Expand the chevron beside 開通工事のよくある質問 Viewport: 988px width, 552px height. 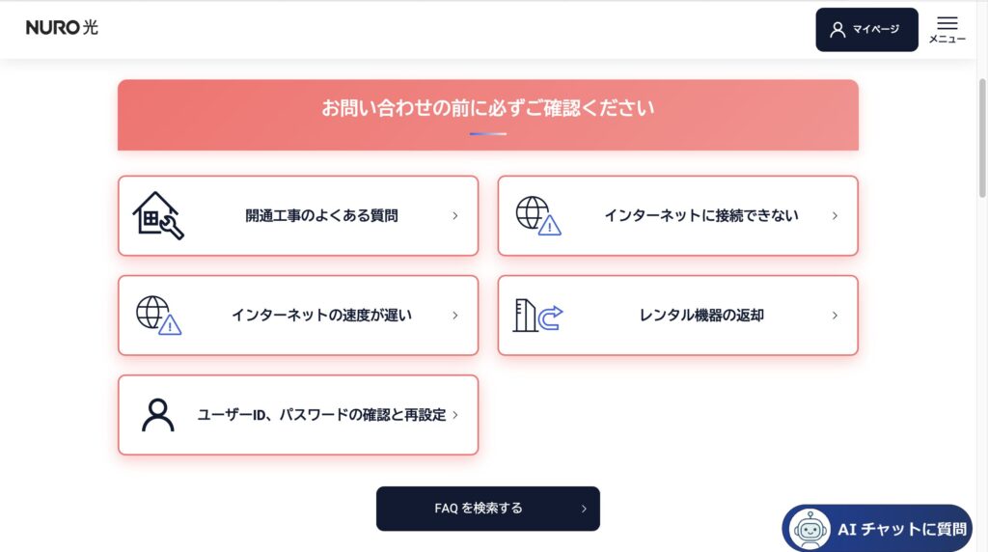(455, 216)
